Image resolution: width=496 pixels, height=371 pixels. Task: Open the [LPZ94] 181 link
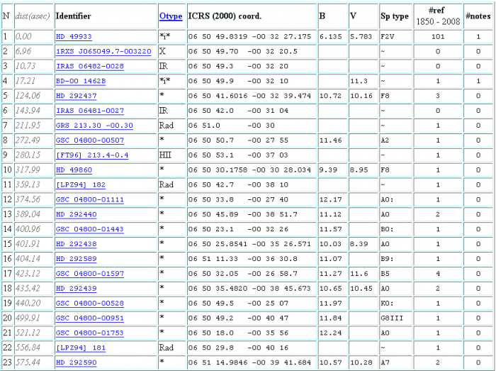coord(81,348)
